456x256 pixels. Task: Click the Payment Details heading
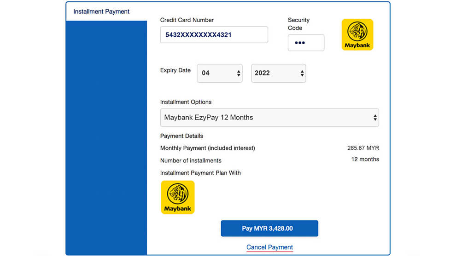[x=181, y=136]
